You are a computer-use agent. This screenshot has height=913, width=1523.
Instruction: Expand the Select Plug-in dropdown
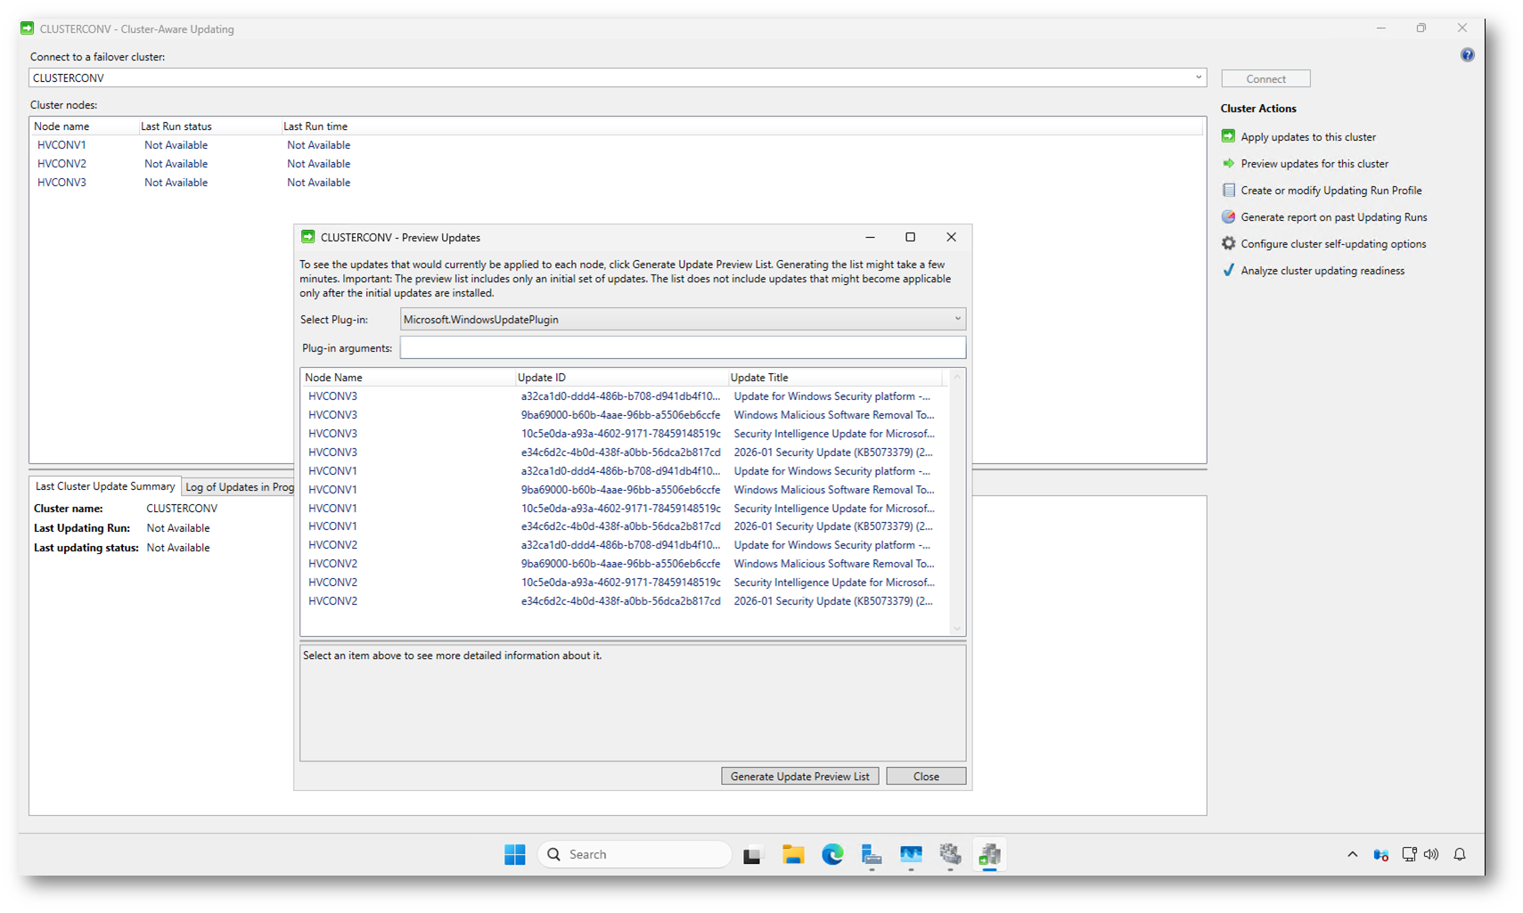tap(957, 319)
